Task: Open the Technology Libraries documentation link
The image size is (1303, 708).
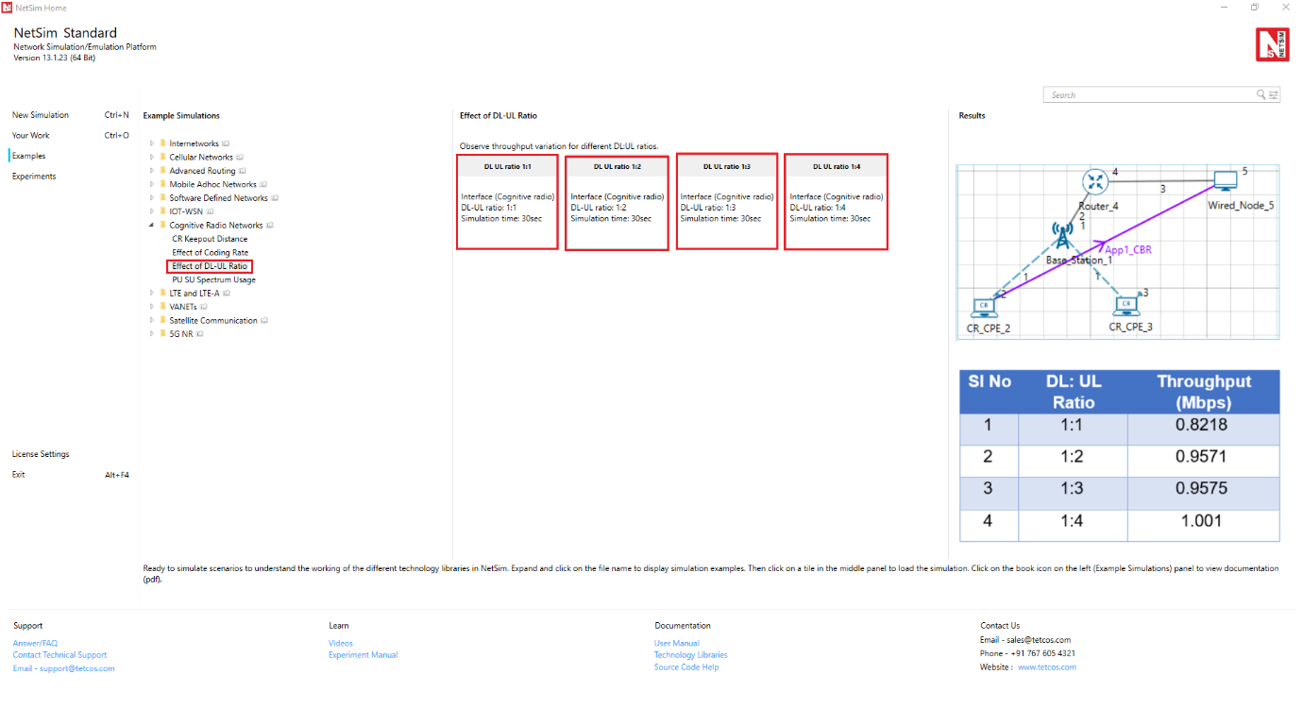Action: click(x=690, y=655)
